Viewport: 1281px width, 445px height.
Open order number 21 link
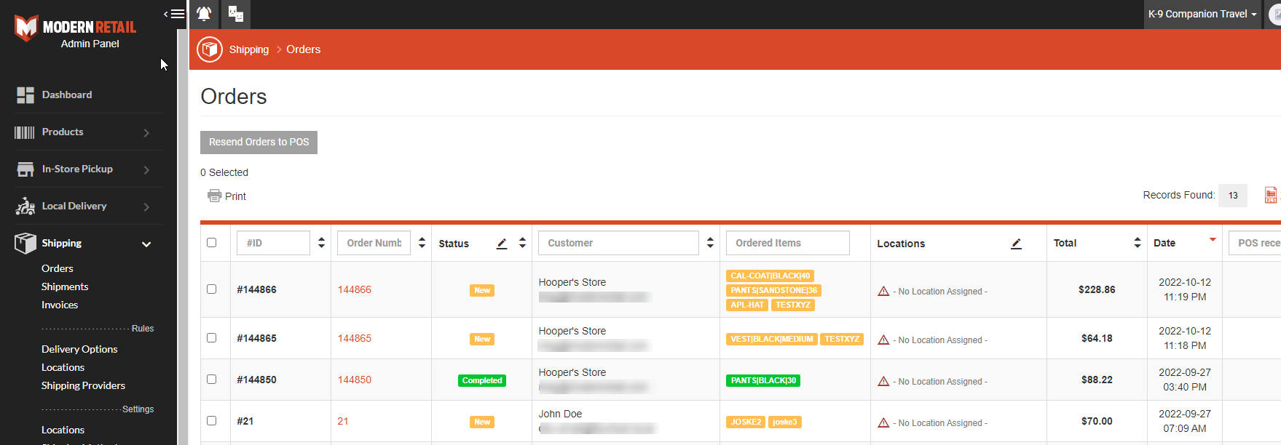(x=343, y=421)
